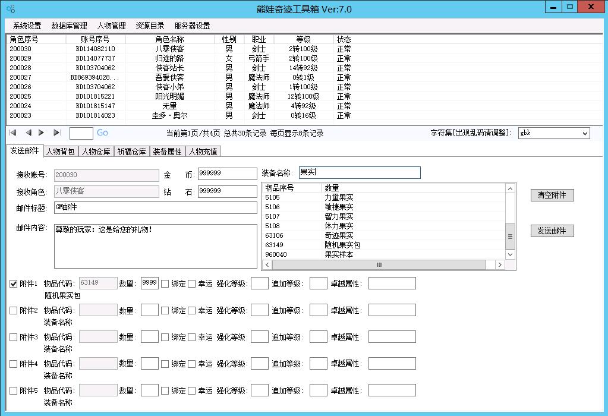
Task: Click Go to jump to a page
Action: point(102,133)
